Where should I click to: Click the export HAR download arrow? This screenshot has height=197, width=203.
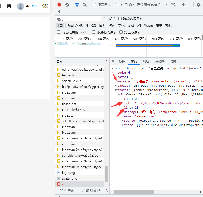59,12
